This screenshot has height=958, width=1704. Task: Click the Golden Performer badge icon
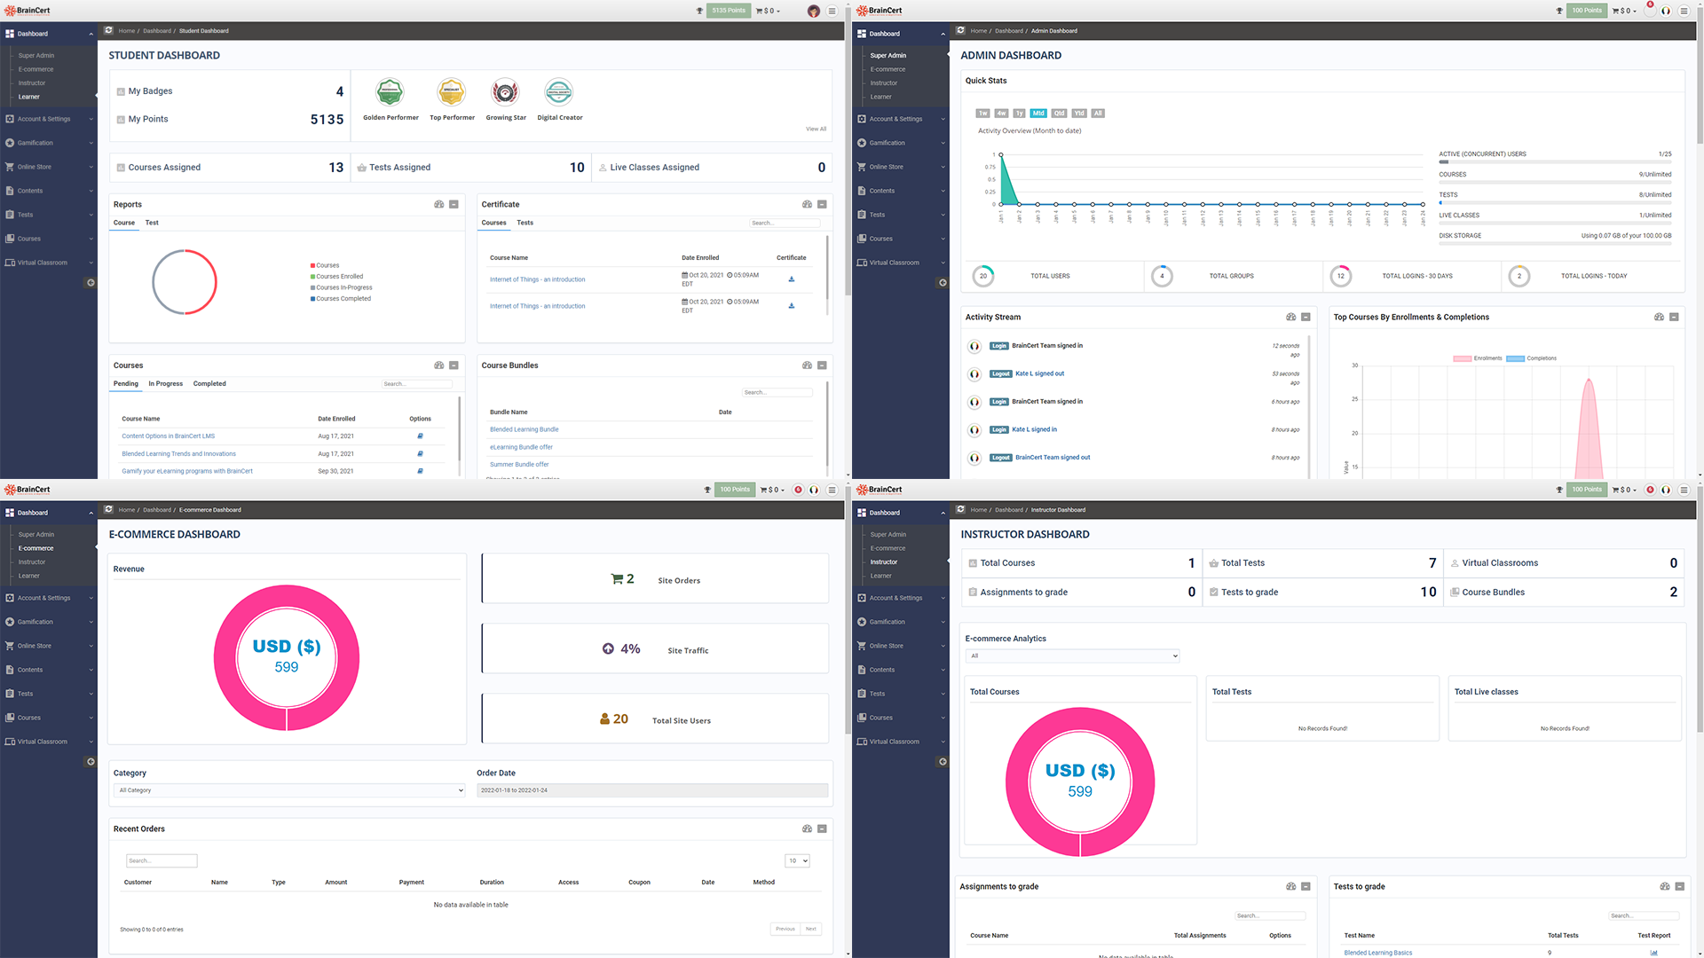click(390, 92)
